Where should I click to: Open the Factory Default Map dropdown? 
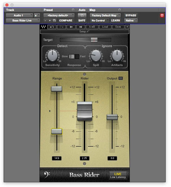[105, 16]
